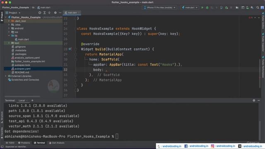Click main.dart breadcrumb in navigation bar
Viewport: 265px width, 149px height.
click(x=44, y=7)
